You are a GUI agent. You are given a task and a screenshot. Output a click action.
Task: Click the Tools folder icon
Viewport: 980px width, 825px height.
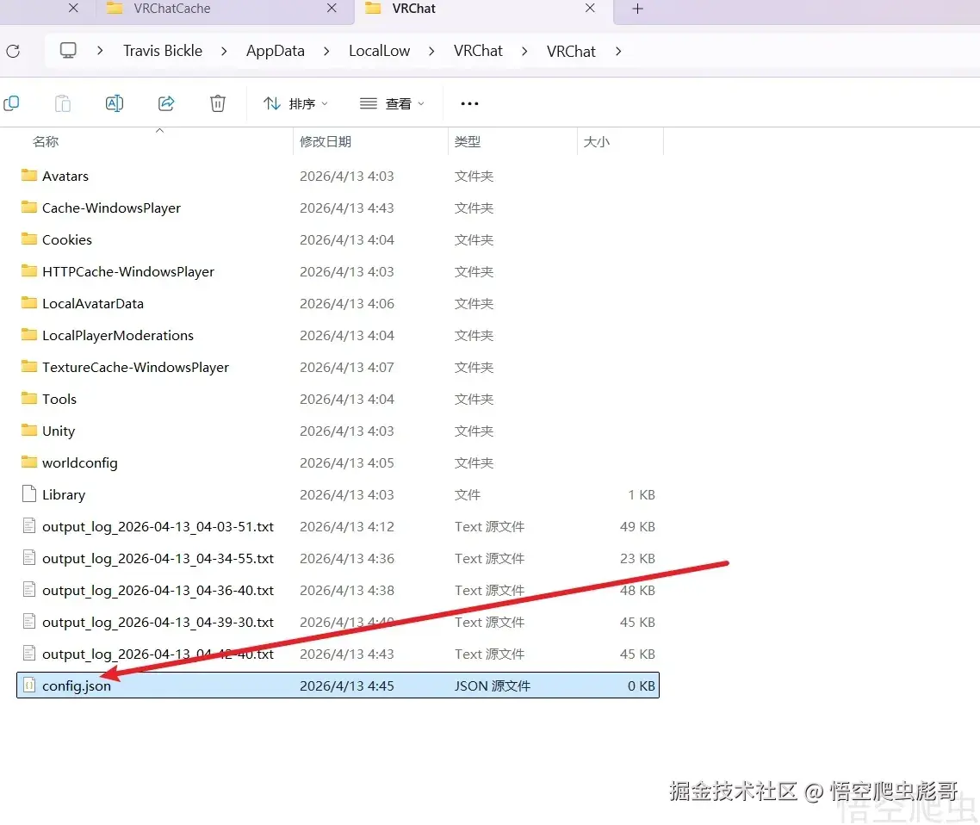click(x=28, y=398)
